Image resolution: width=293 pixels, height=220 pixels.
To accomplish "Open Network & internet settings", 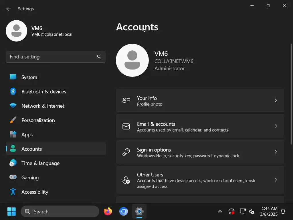I will [56, 106].
